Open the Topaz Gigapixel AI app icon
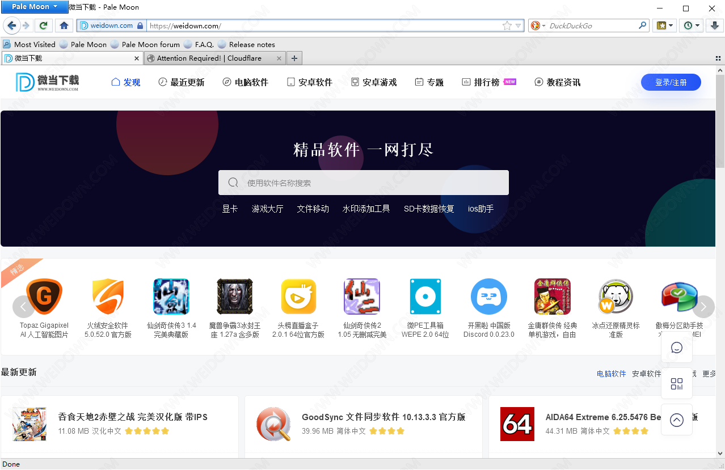725x470 pixels. pyautogui.click(x=44, y=297)
